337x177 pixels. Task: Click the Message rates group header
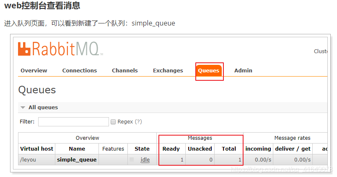coord(292,138)
